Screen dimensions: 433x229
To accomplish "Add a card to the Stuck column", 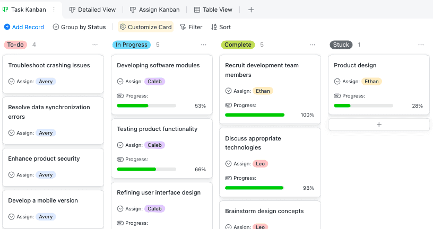I will tap(379, 125).
